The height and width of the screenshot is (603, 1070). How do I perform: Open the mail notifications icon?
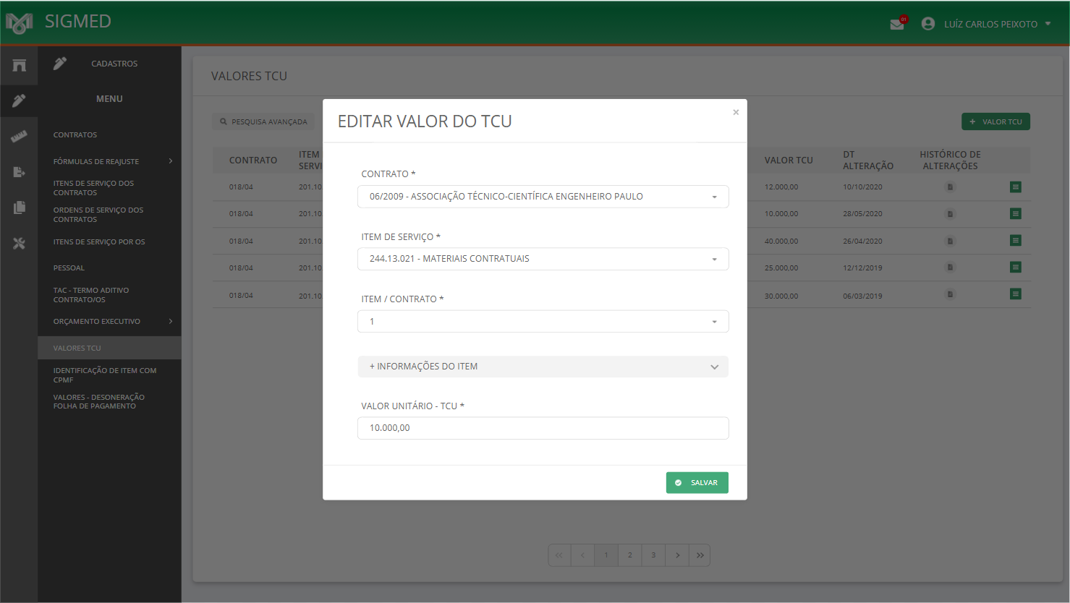(x=897, y=24)
